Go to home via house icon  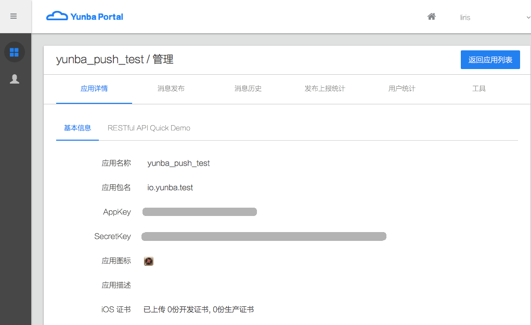coord(432,16)
